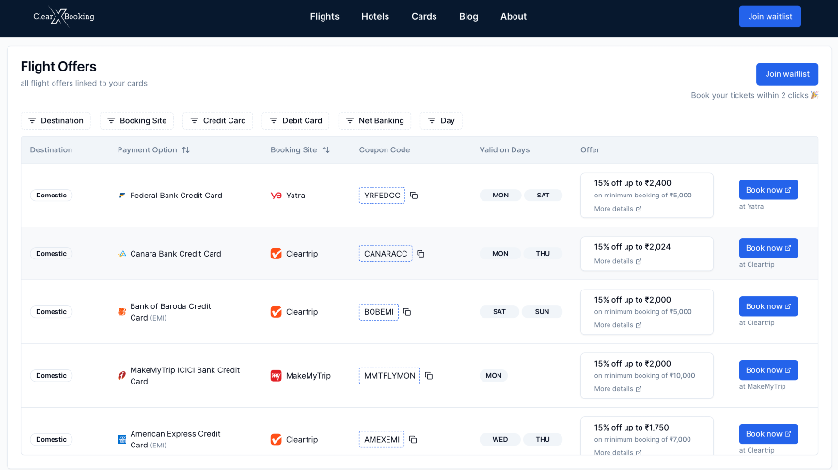Click the Domestic badge in Federal Bank row

coord(52,196)
